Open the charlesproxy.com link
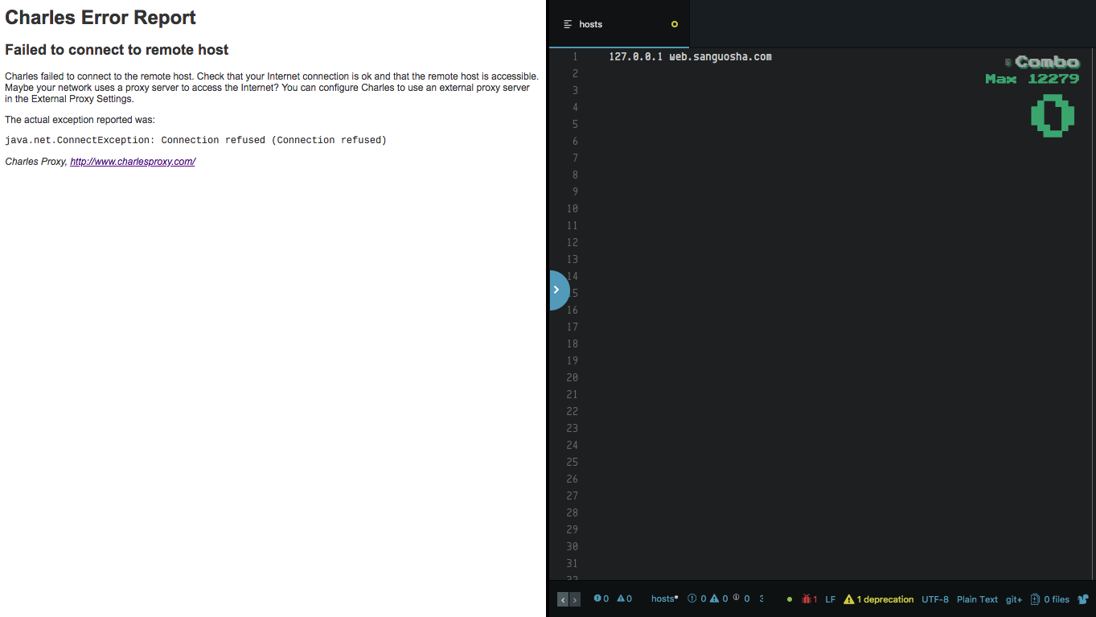The height and width of the screenshot is (617, 1096). pyautogui.click(x=133, y=162)
